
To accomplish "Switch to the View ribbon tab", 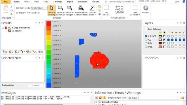I will (x=37, y=2).
